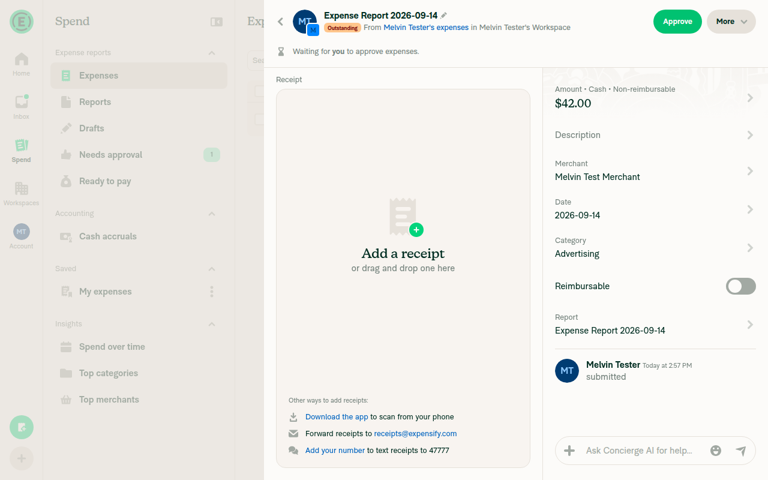Viewport: 768px width, 480px height.
Task: Click the Ask Concierge AI message field
Action: coord(642,451)
